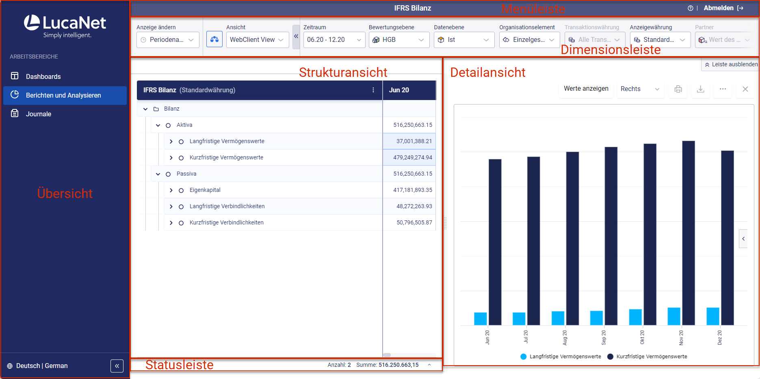The height and width of the screenshot is (379, 760).
Task: Open the column options menu in IFRS Bilanz header
Action: [x=373, y=90]
